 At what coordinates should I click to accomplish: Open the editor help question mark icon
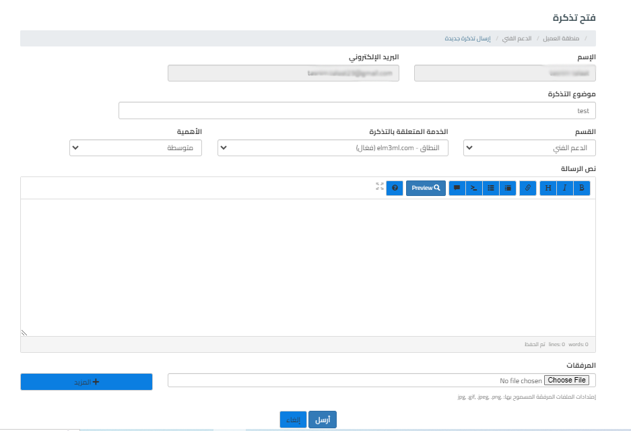tap(395, 189)
